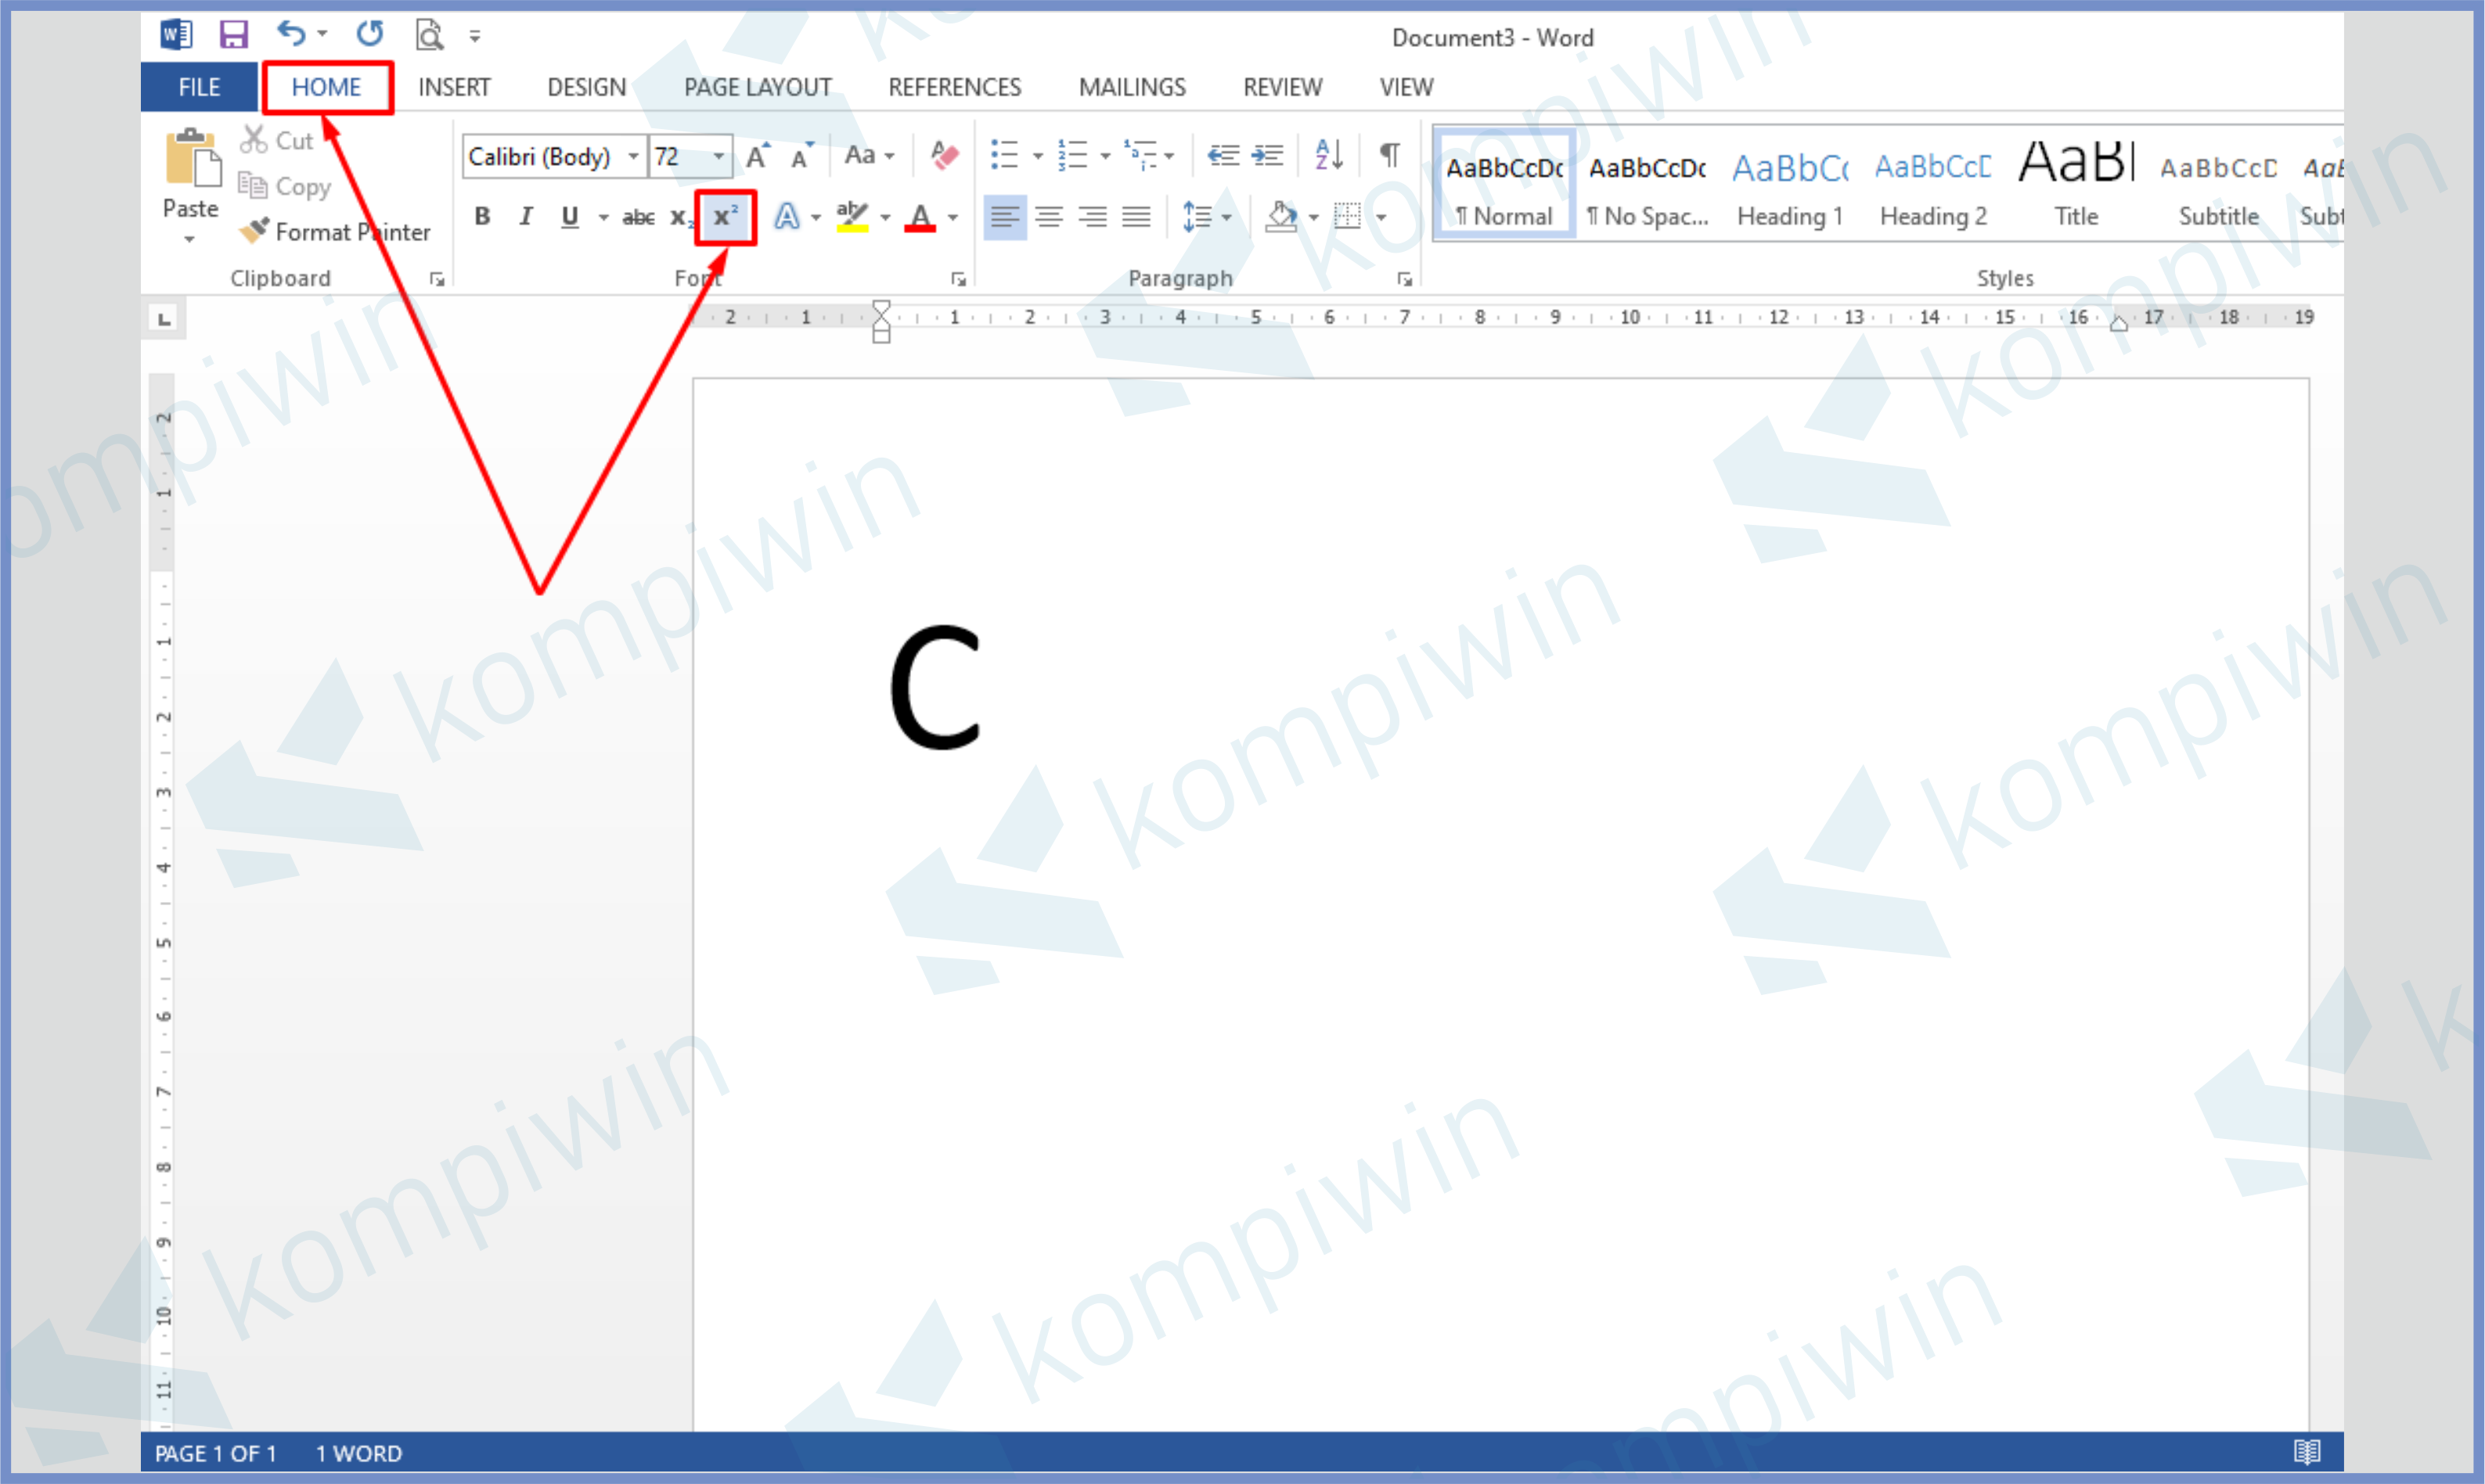
Task: Click the Format Painter brush icon
Action: pos(255,231)
